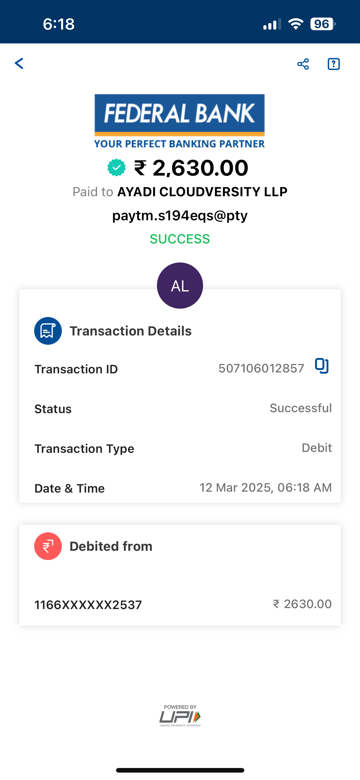
Task: Tap the battery indicator showing 96
Action: 322,24
